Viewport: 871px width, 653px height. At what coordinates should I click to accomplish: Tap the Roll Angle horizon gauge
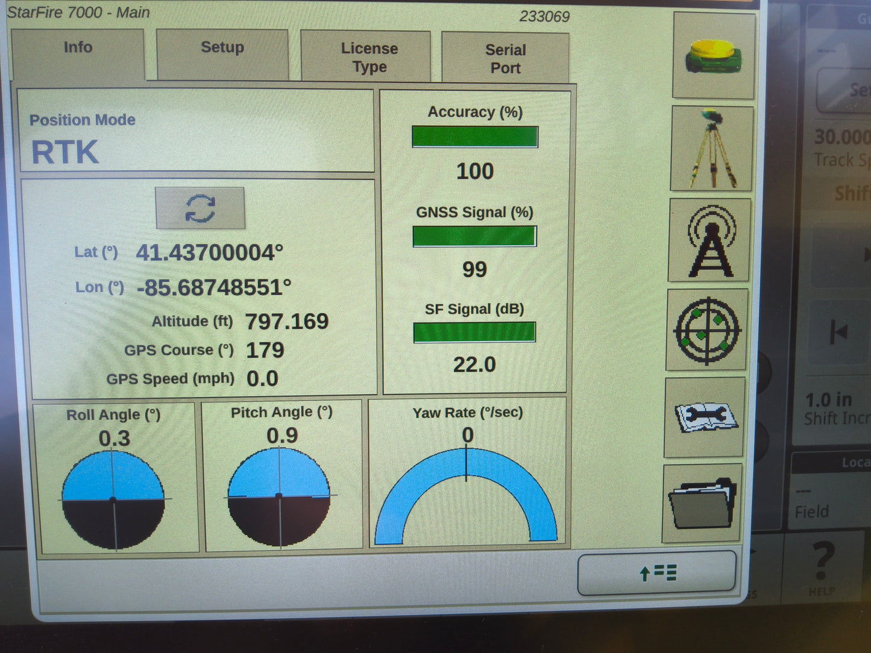[113, 500]
